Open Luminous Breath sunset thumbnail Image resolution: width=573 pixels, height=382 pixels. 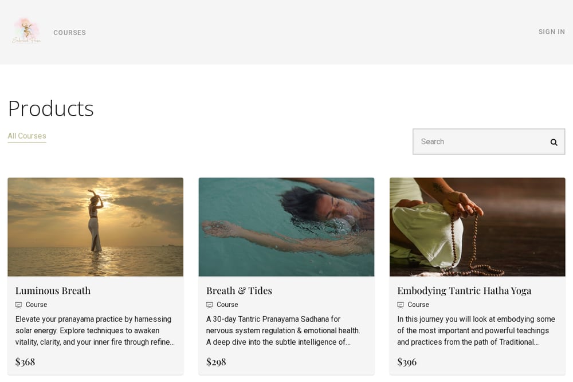click(x=95, y=227)
